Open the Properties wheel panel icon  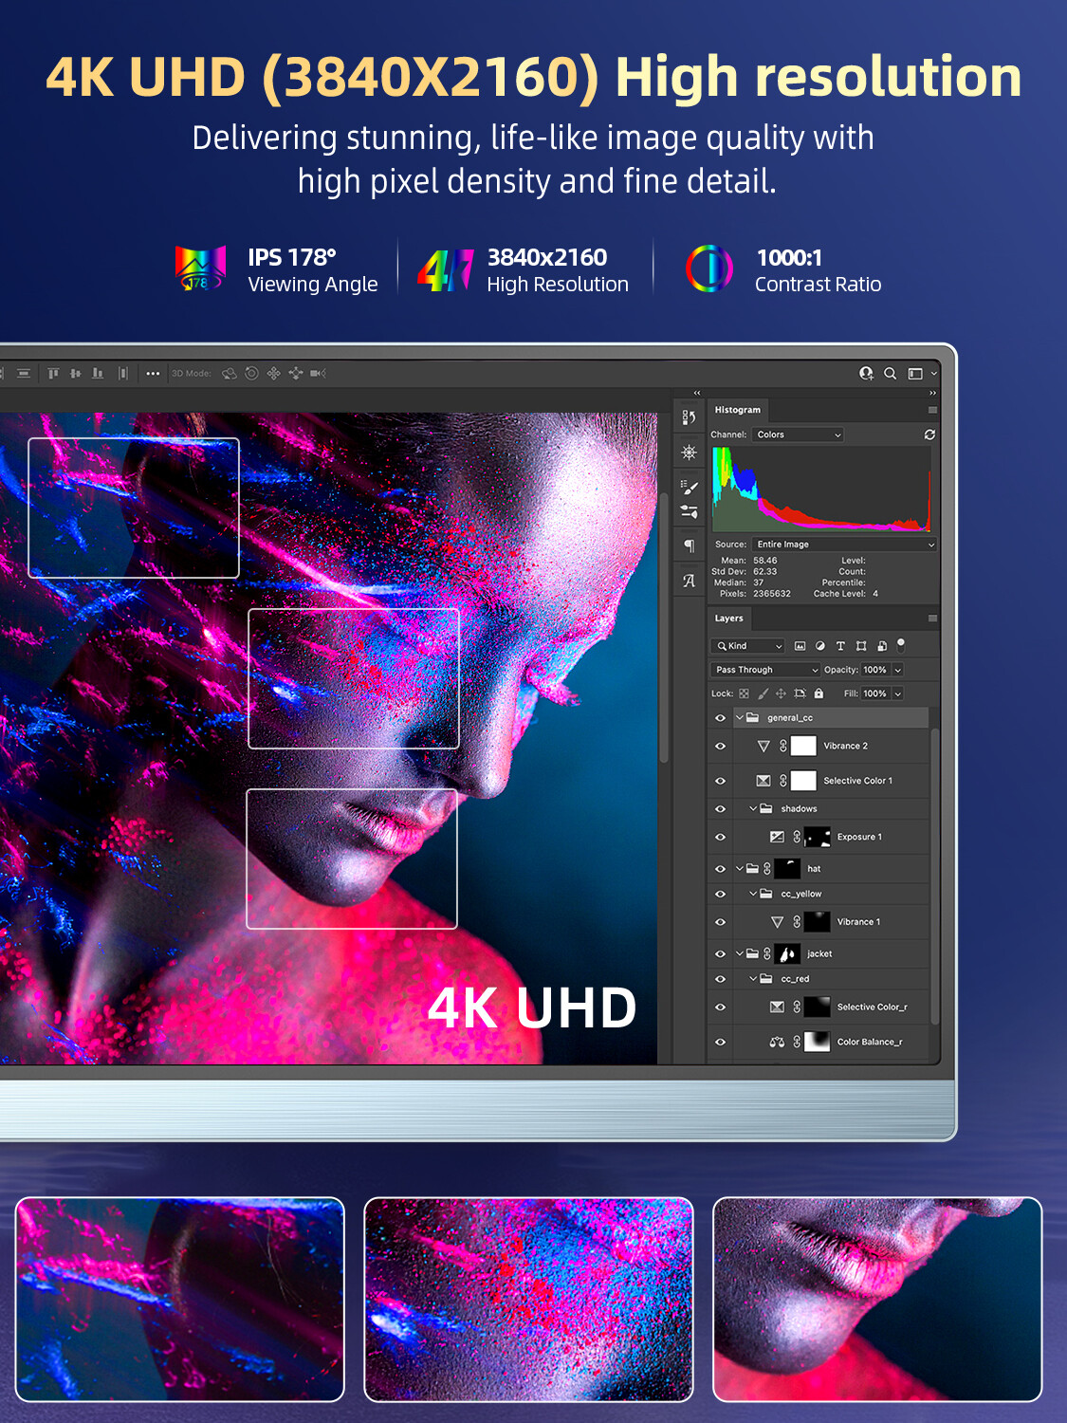coord(689,453)
